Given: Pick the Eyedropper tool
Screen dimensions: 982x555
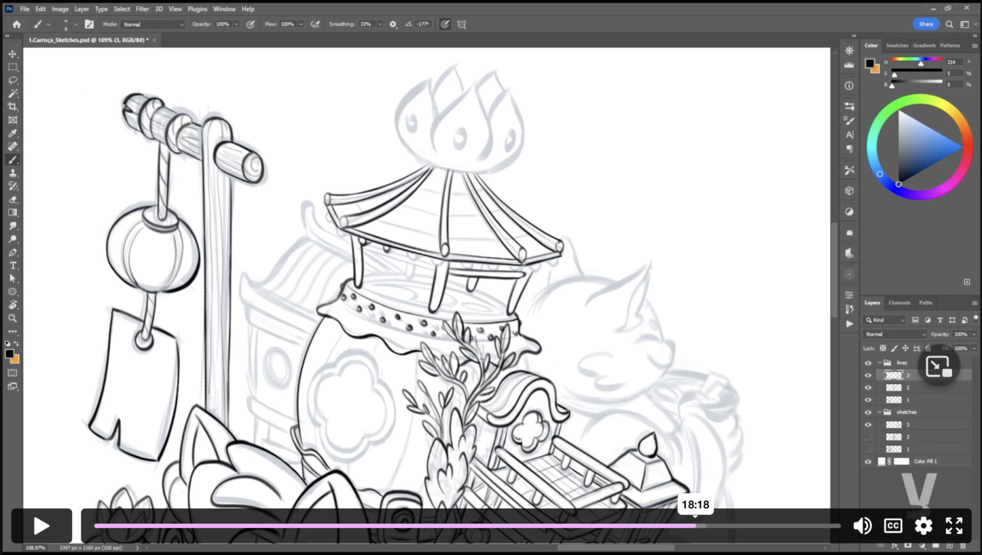Looking at the screenshot, I should (12, 133).
